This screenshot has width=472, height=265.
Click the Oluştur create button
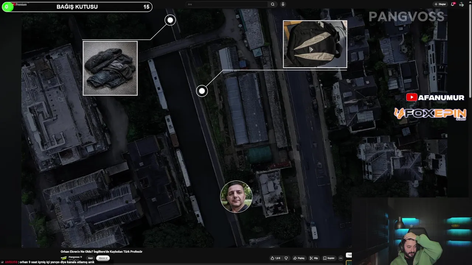(x=440, y=4)
